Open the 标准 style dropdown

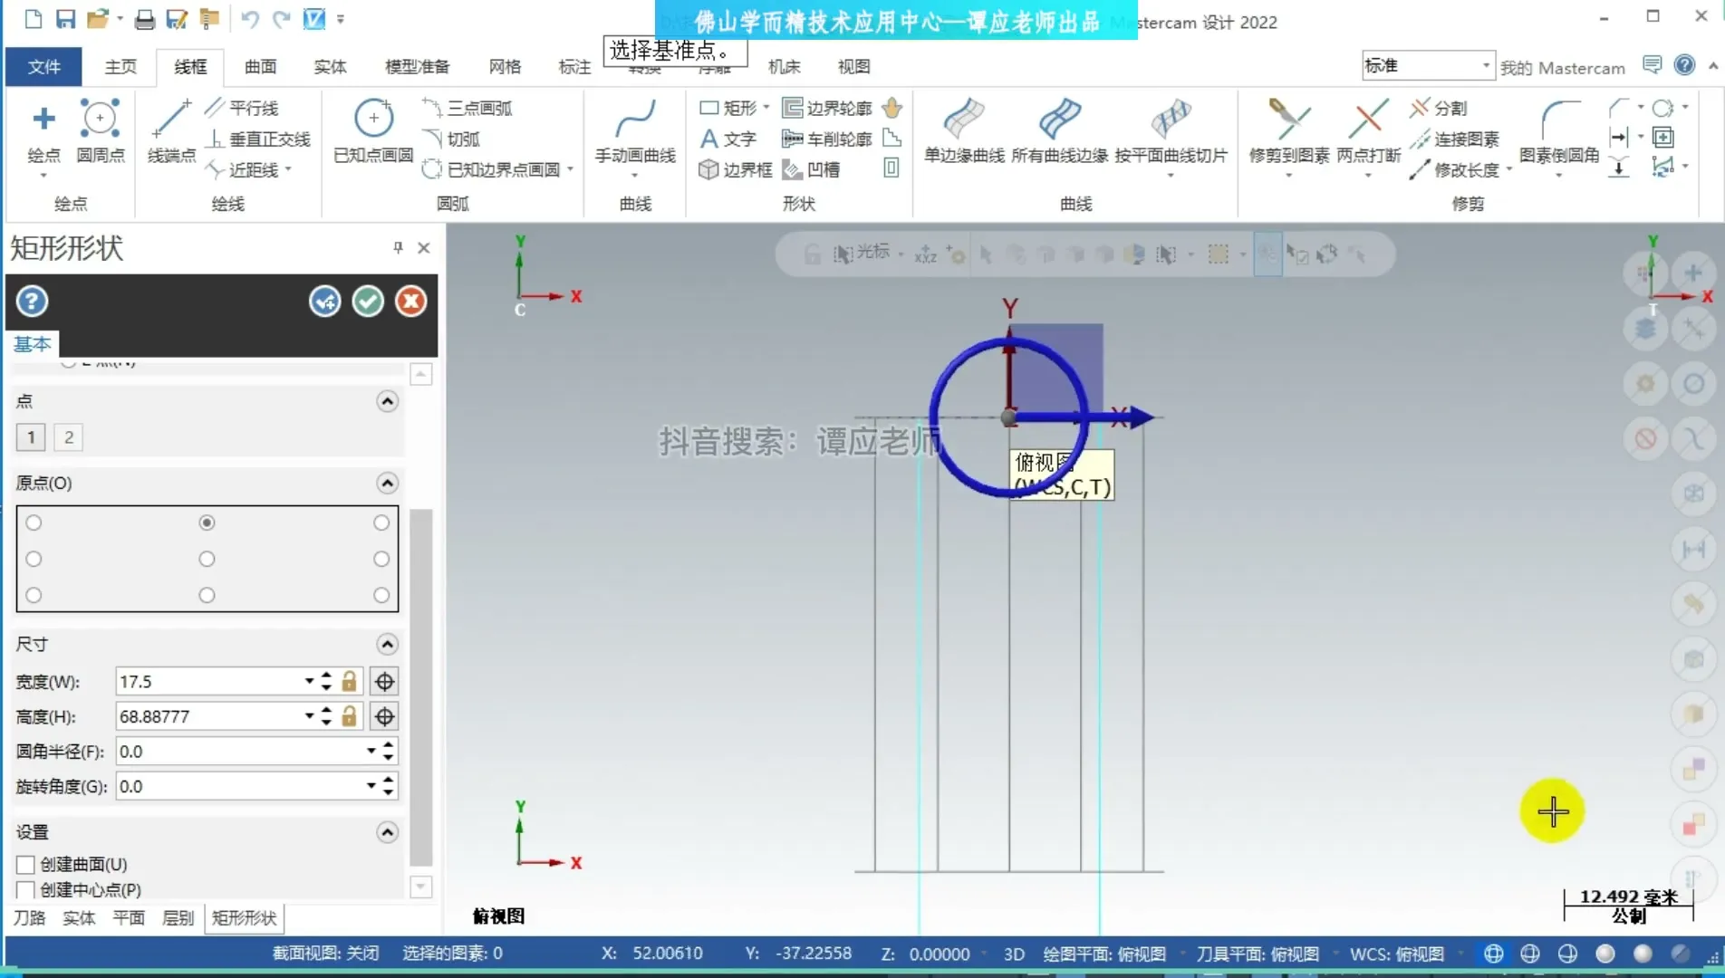click(x=1485, y=65)
